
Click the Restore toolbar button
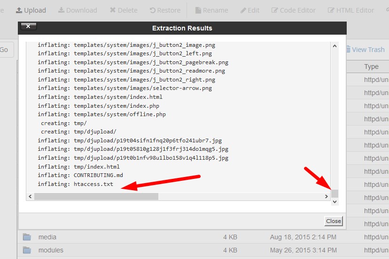point(165,10)
